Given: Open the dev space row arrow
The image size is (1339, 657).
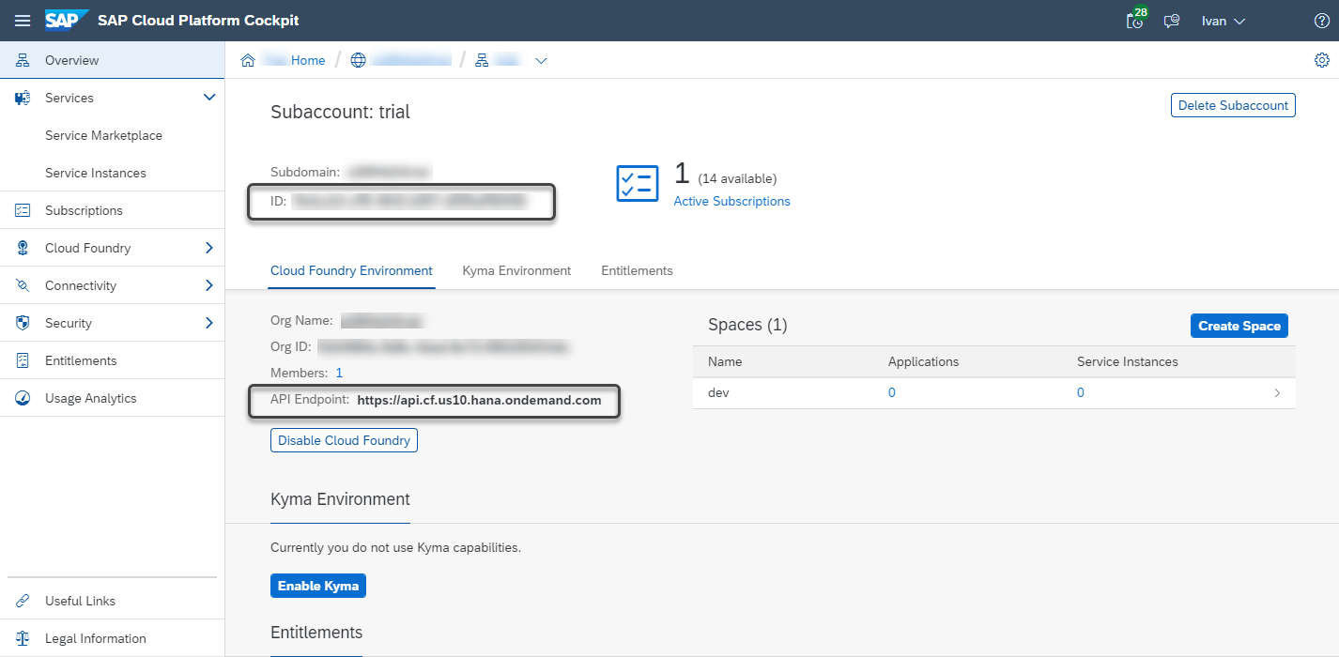Looking at the screenshot, I should click(1277, 393).
